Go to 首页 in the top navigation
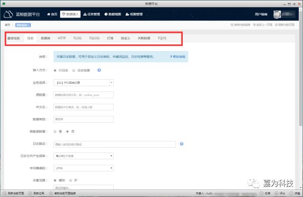The height and width of the screenshot is (197, 303). [x=52, y=14]
